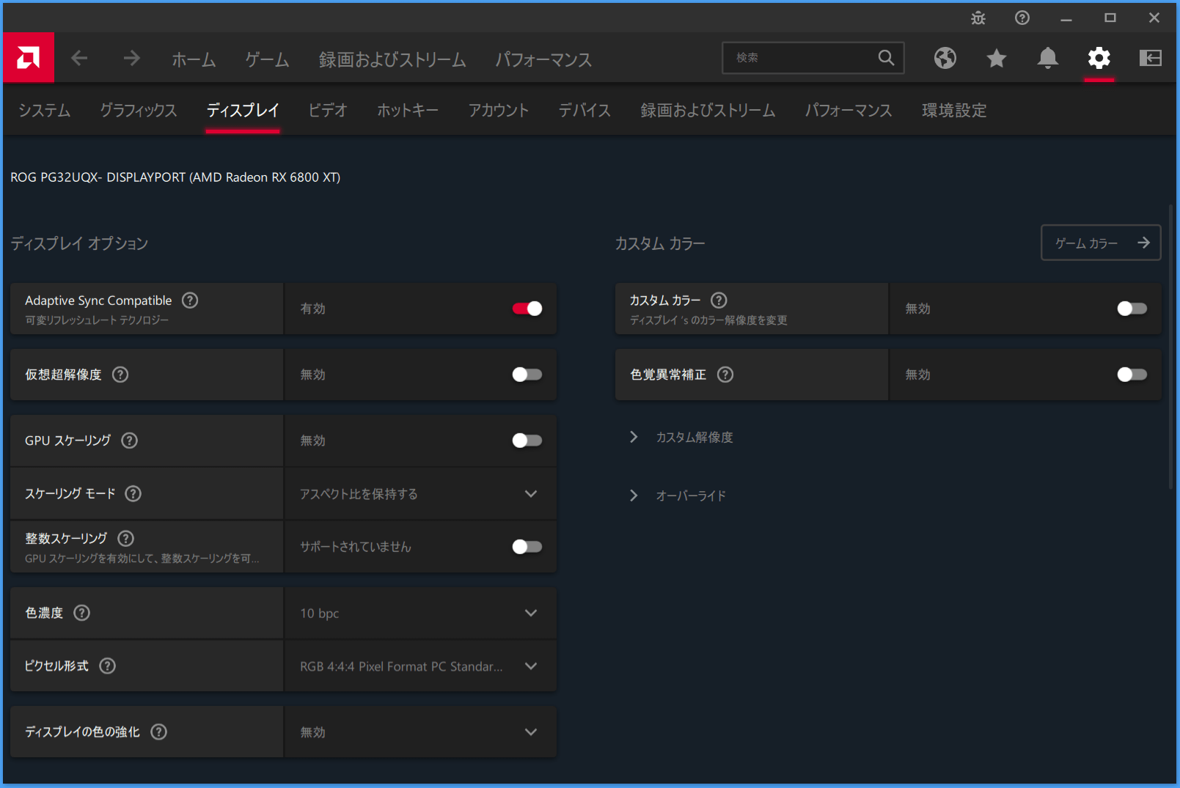Enable カスタム カラー toggle
This screenshot has width=1180, height=788.
[1132, 309]
